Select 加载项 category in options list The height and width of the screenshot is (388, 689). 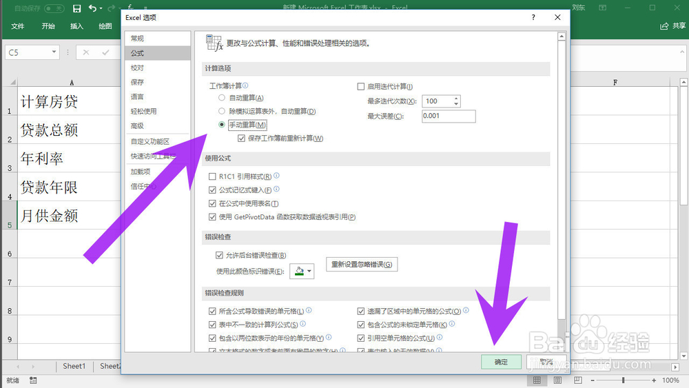tap(158, 172)
